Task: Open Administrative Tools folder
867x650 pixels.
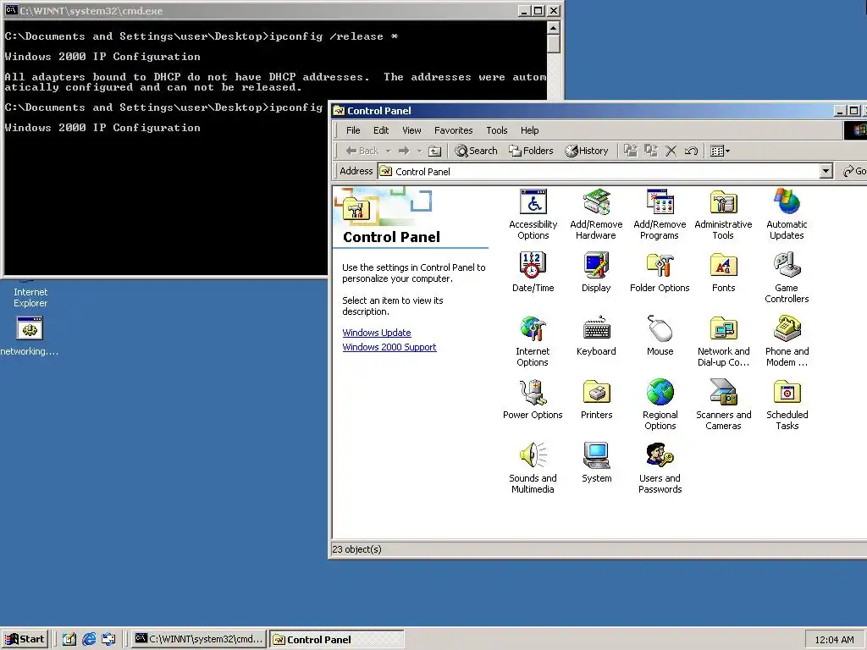Action: click(723, 214)
